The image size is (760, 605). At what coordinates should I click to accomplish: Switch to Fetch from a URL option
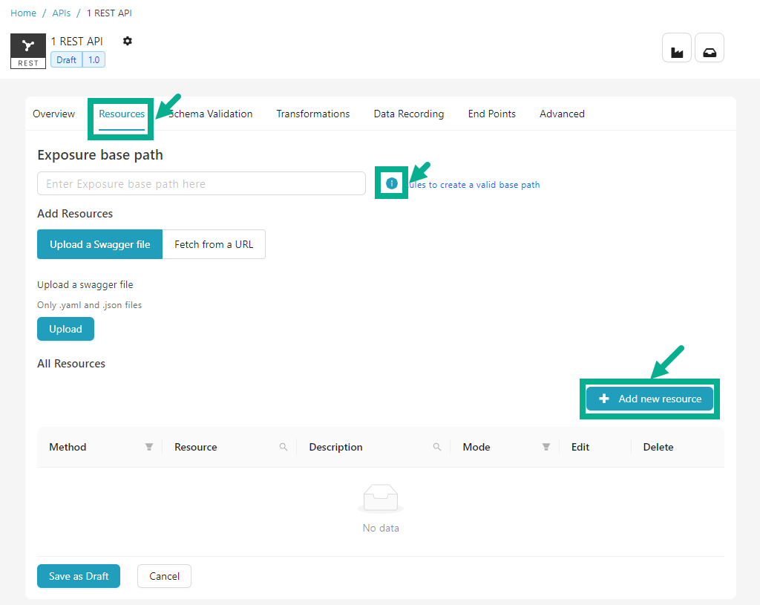pos(214,244)
